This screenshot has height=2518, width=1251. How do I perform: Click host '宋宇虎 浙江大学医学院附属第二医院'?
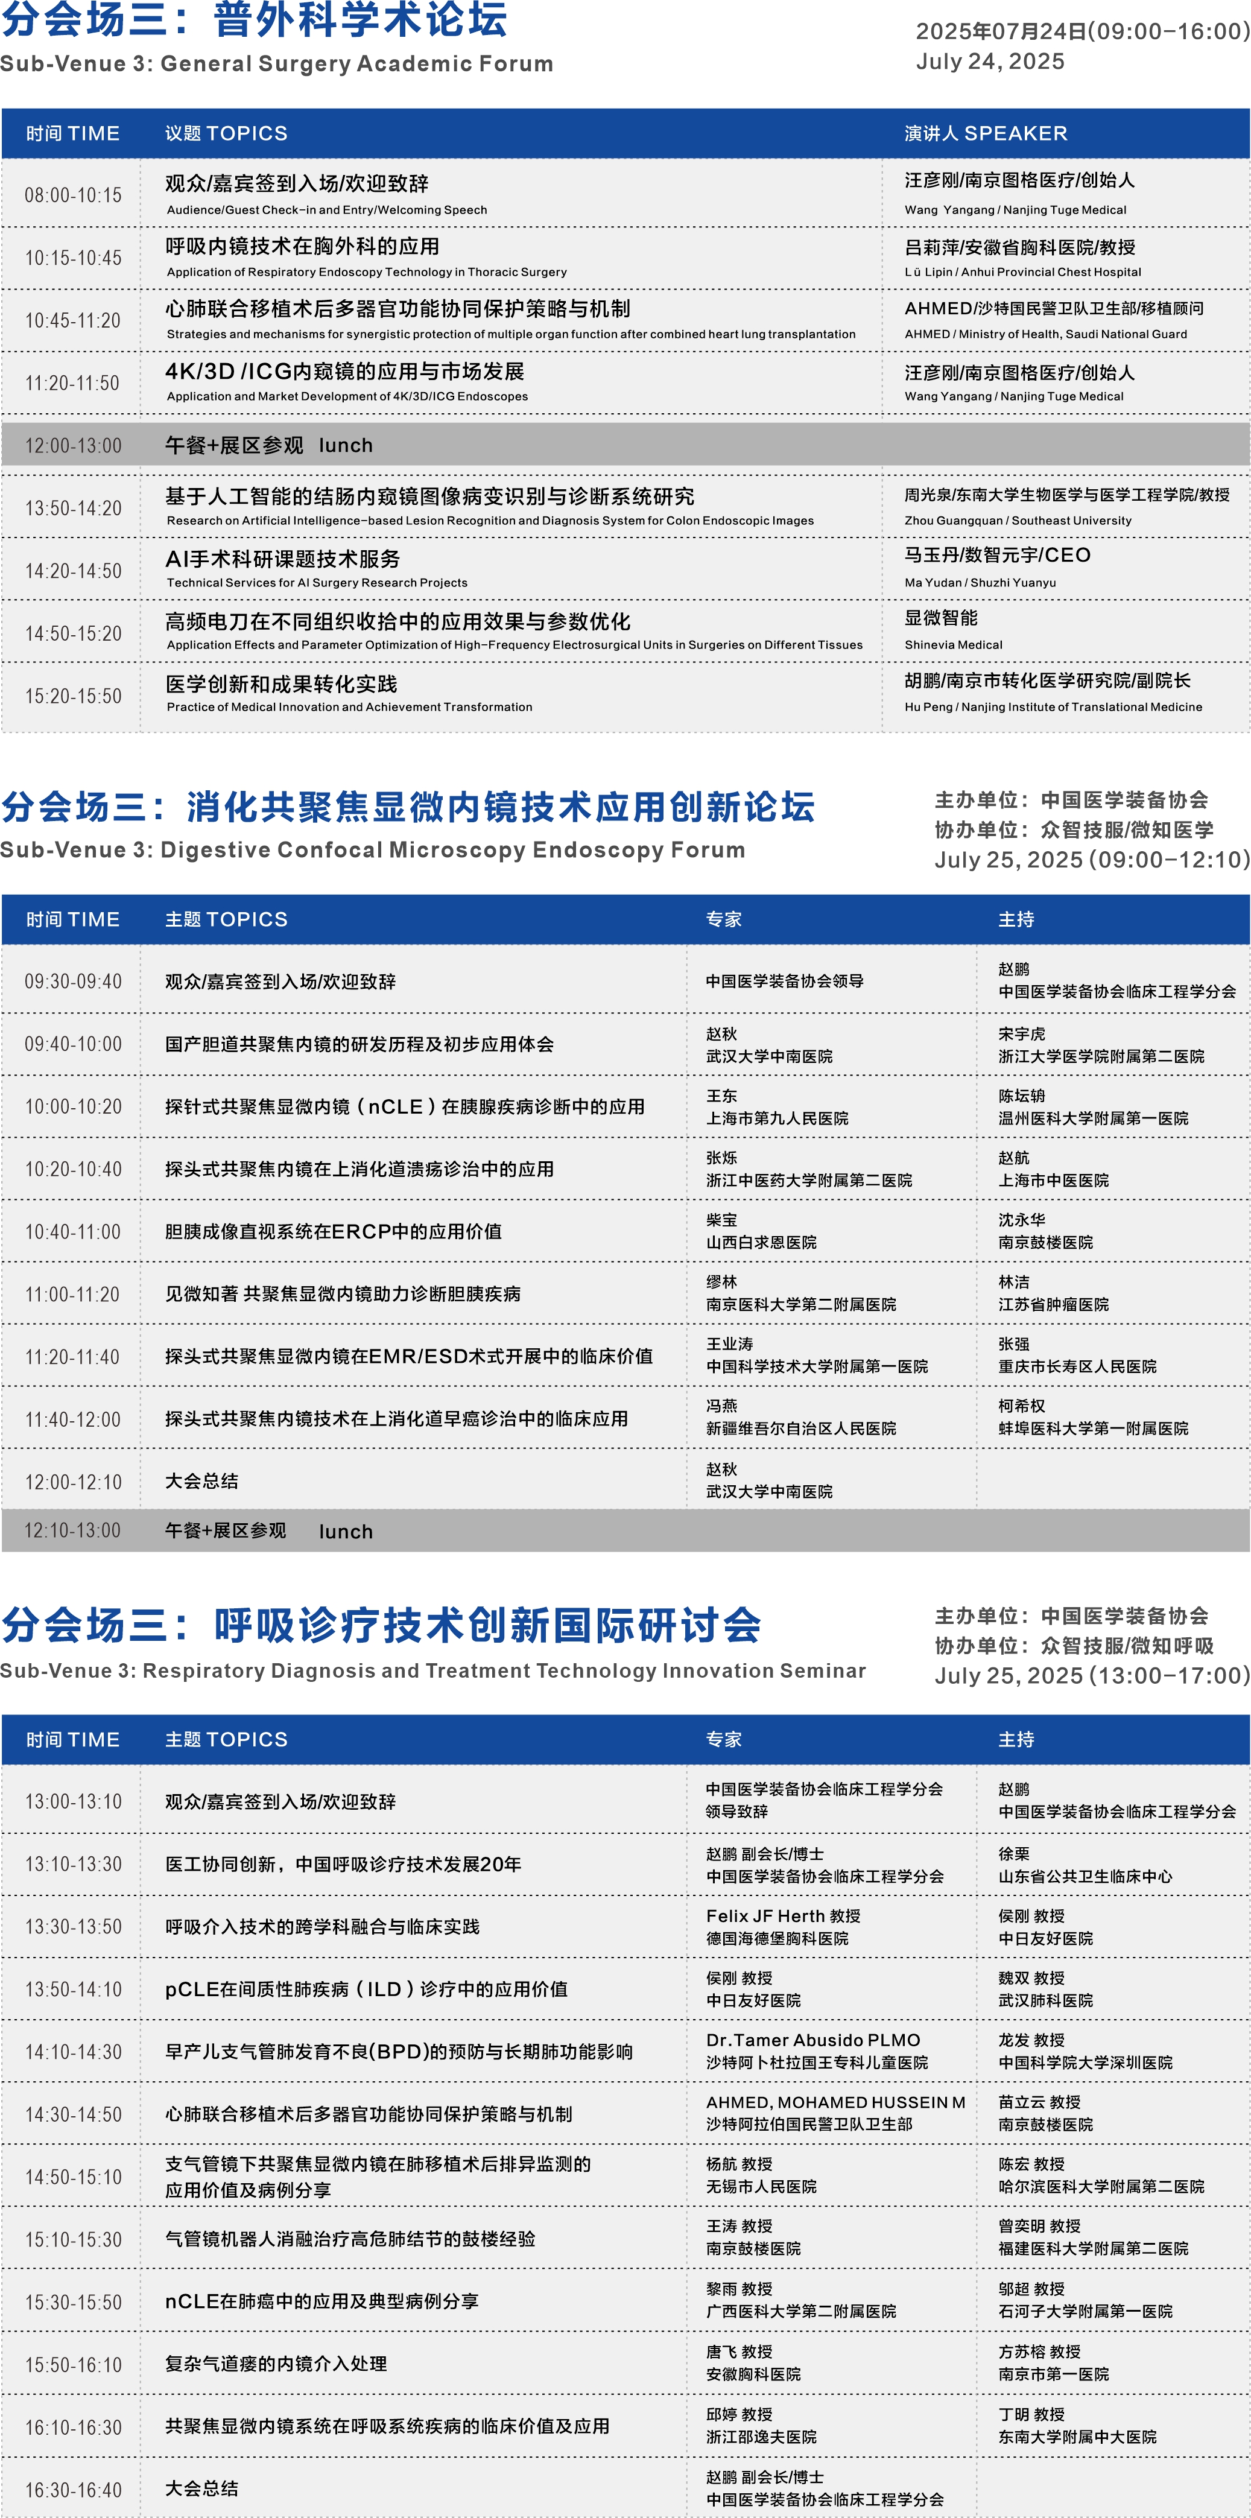(1101, 1045)
